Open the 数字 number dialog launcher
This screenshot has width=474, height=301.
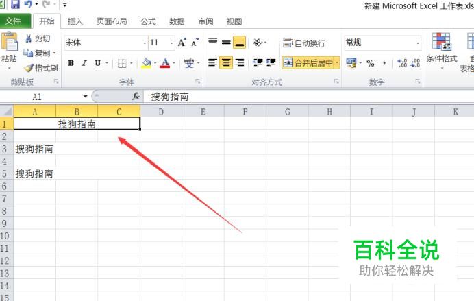pos(418,82)
